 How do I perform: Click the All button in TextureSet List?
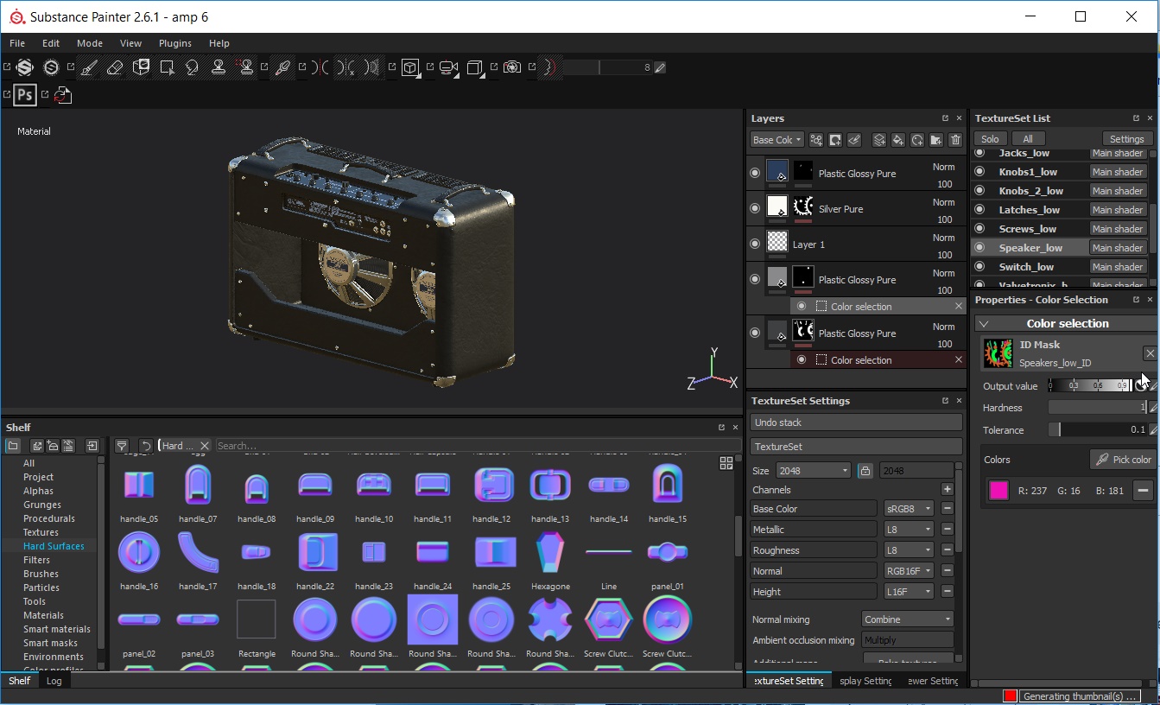point(1028,138)
